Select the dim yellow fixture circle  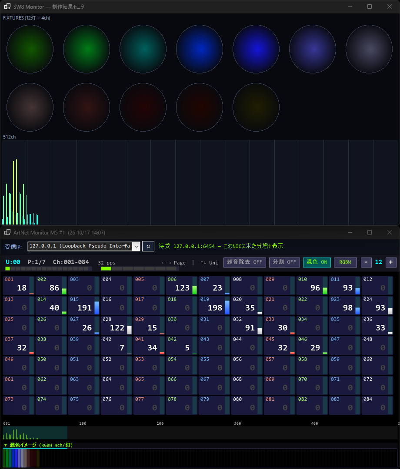[x=256, y=107]
